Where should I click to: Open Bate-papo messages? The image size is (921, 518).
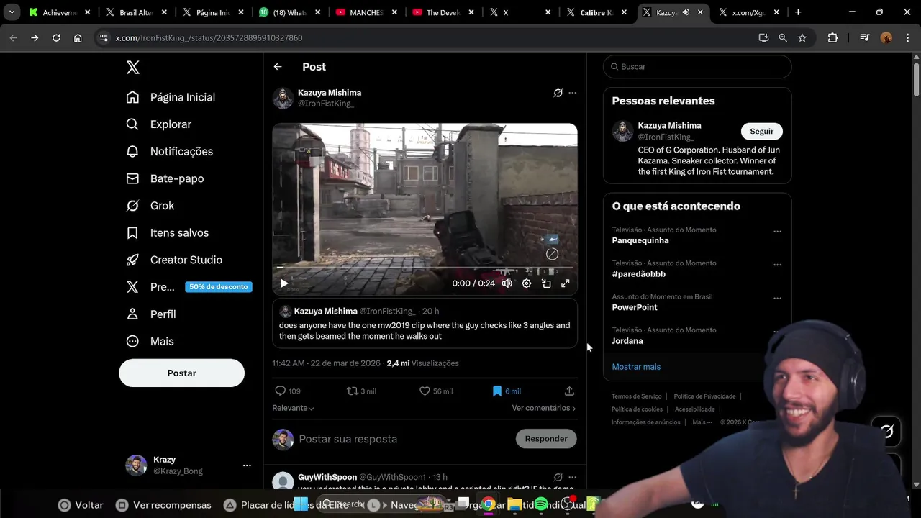point(165,178)
